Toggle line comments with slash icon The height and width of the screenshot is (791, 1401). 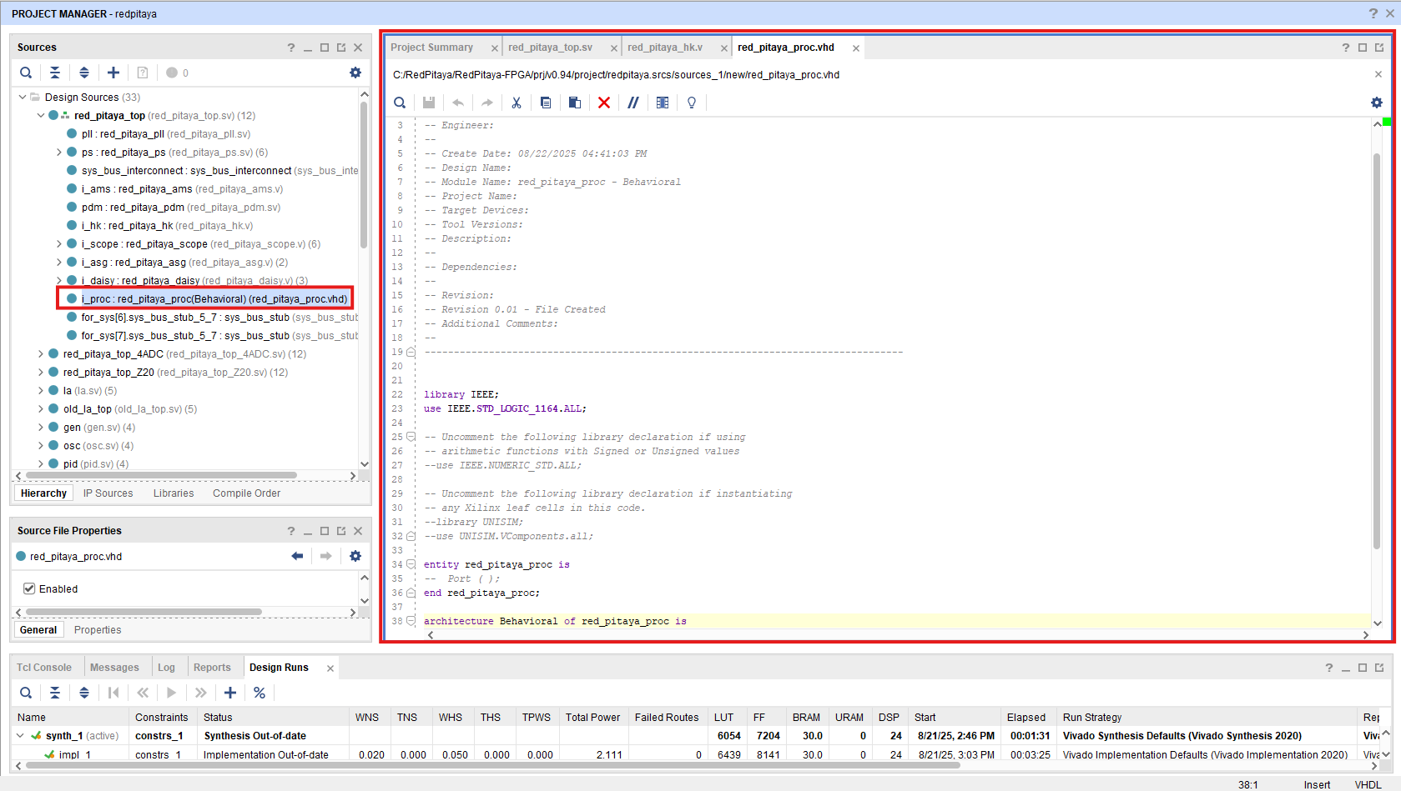[x=633, y=103]
